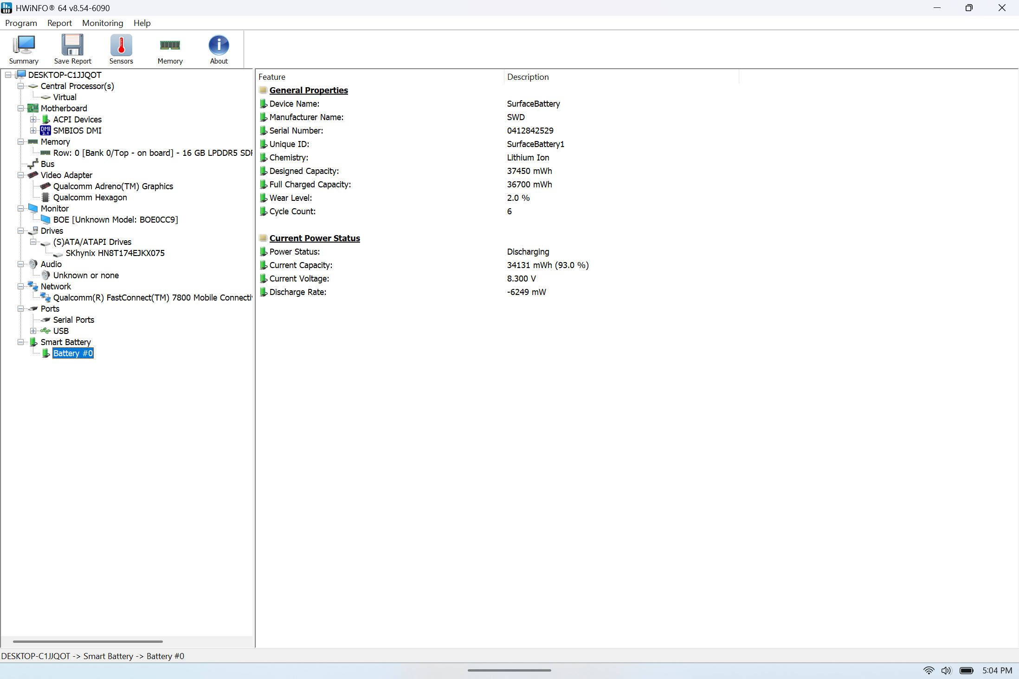Open the Summary toolbar icon
Image resolution: width=1019 pixels, height=679 pixels.
tap(24, 49)
